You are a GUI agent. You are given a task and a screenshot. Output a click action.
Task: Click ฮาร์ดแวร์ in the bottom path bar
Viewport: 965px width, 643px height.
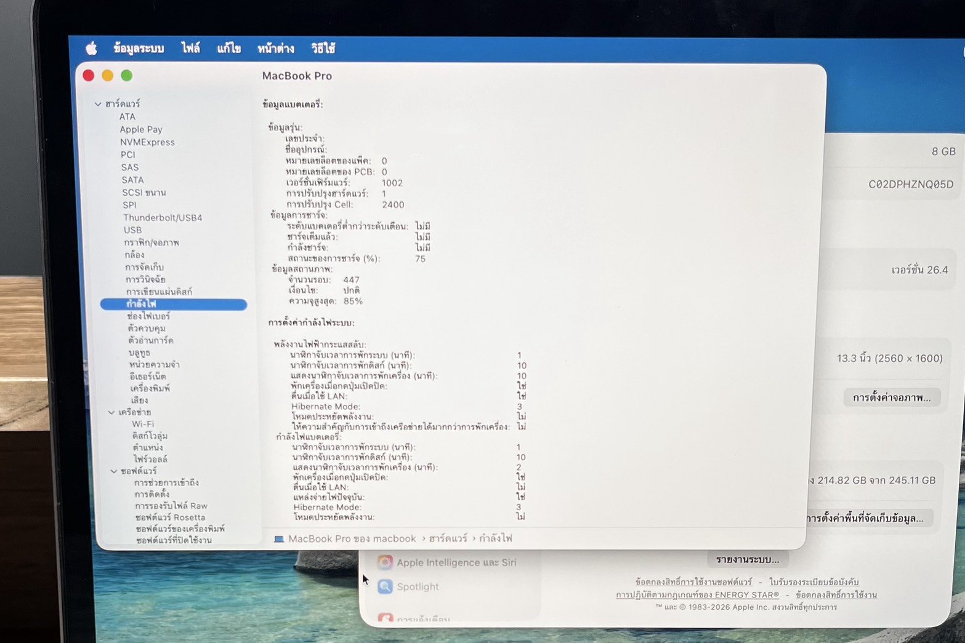click(448, 538)
